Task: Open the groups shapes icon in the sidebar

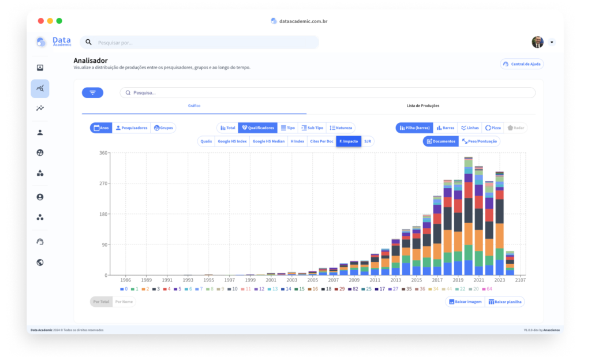Action: coord(40,173)
